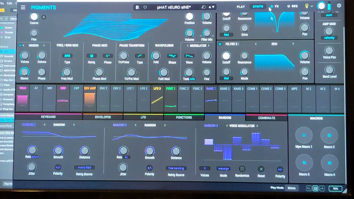Click the Filter 2 frequency response display
The height and width of the screenshot is (199, 354).
coord(274,61)
